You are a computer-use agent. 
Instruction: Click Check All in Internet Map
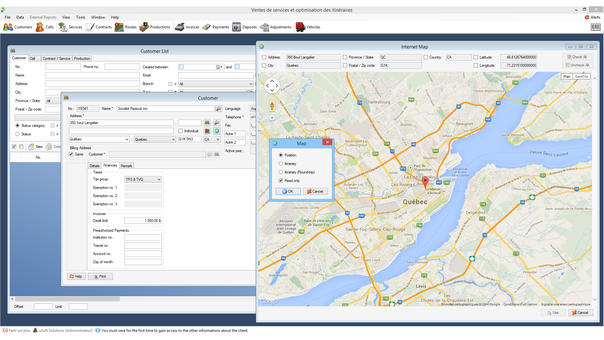point(577,57)
